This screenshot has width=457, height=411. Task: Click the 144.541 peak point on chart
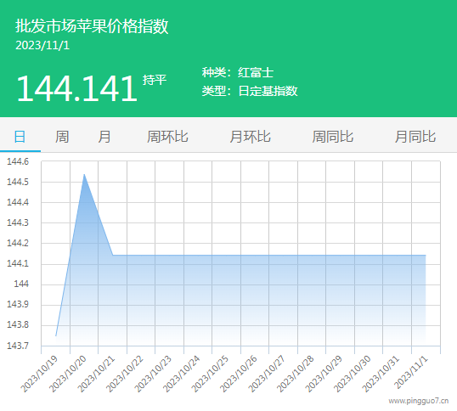84,174
